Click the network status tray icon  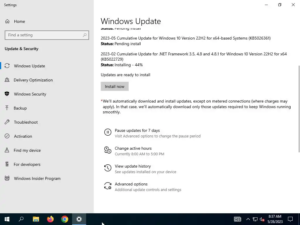click(255, 219)
